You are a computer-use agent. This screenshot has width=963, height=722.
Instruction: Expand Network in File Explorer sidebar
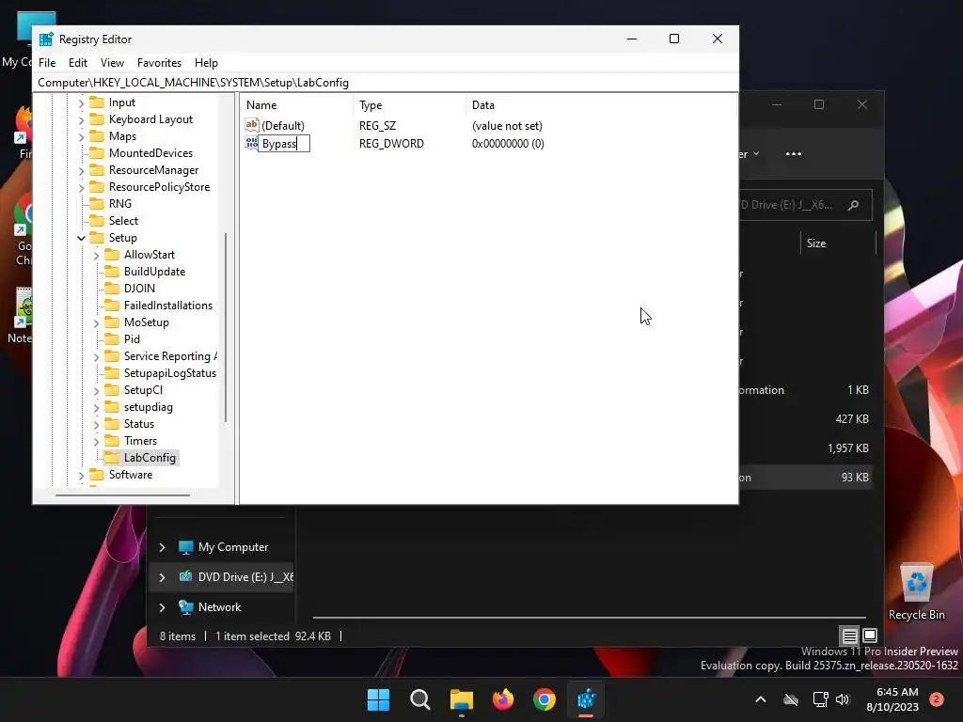pos(162,607)
